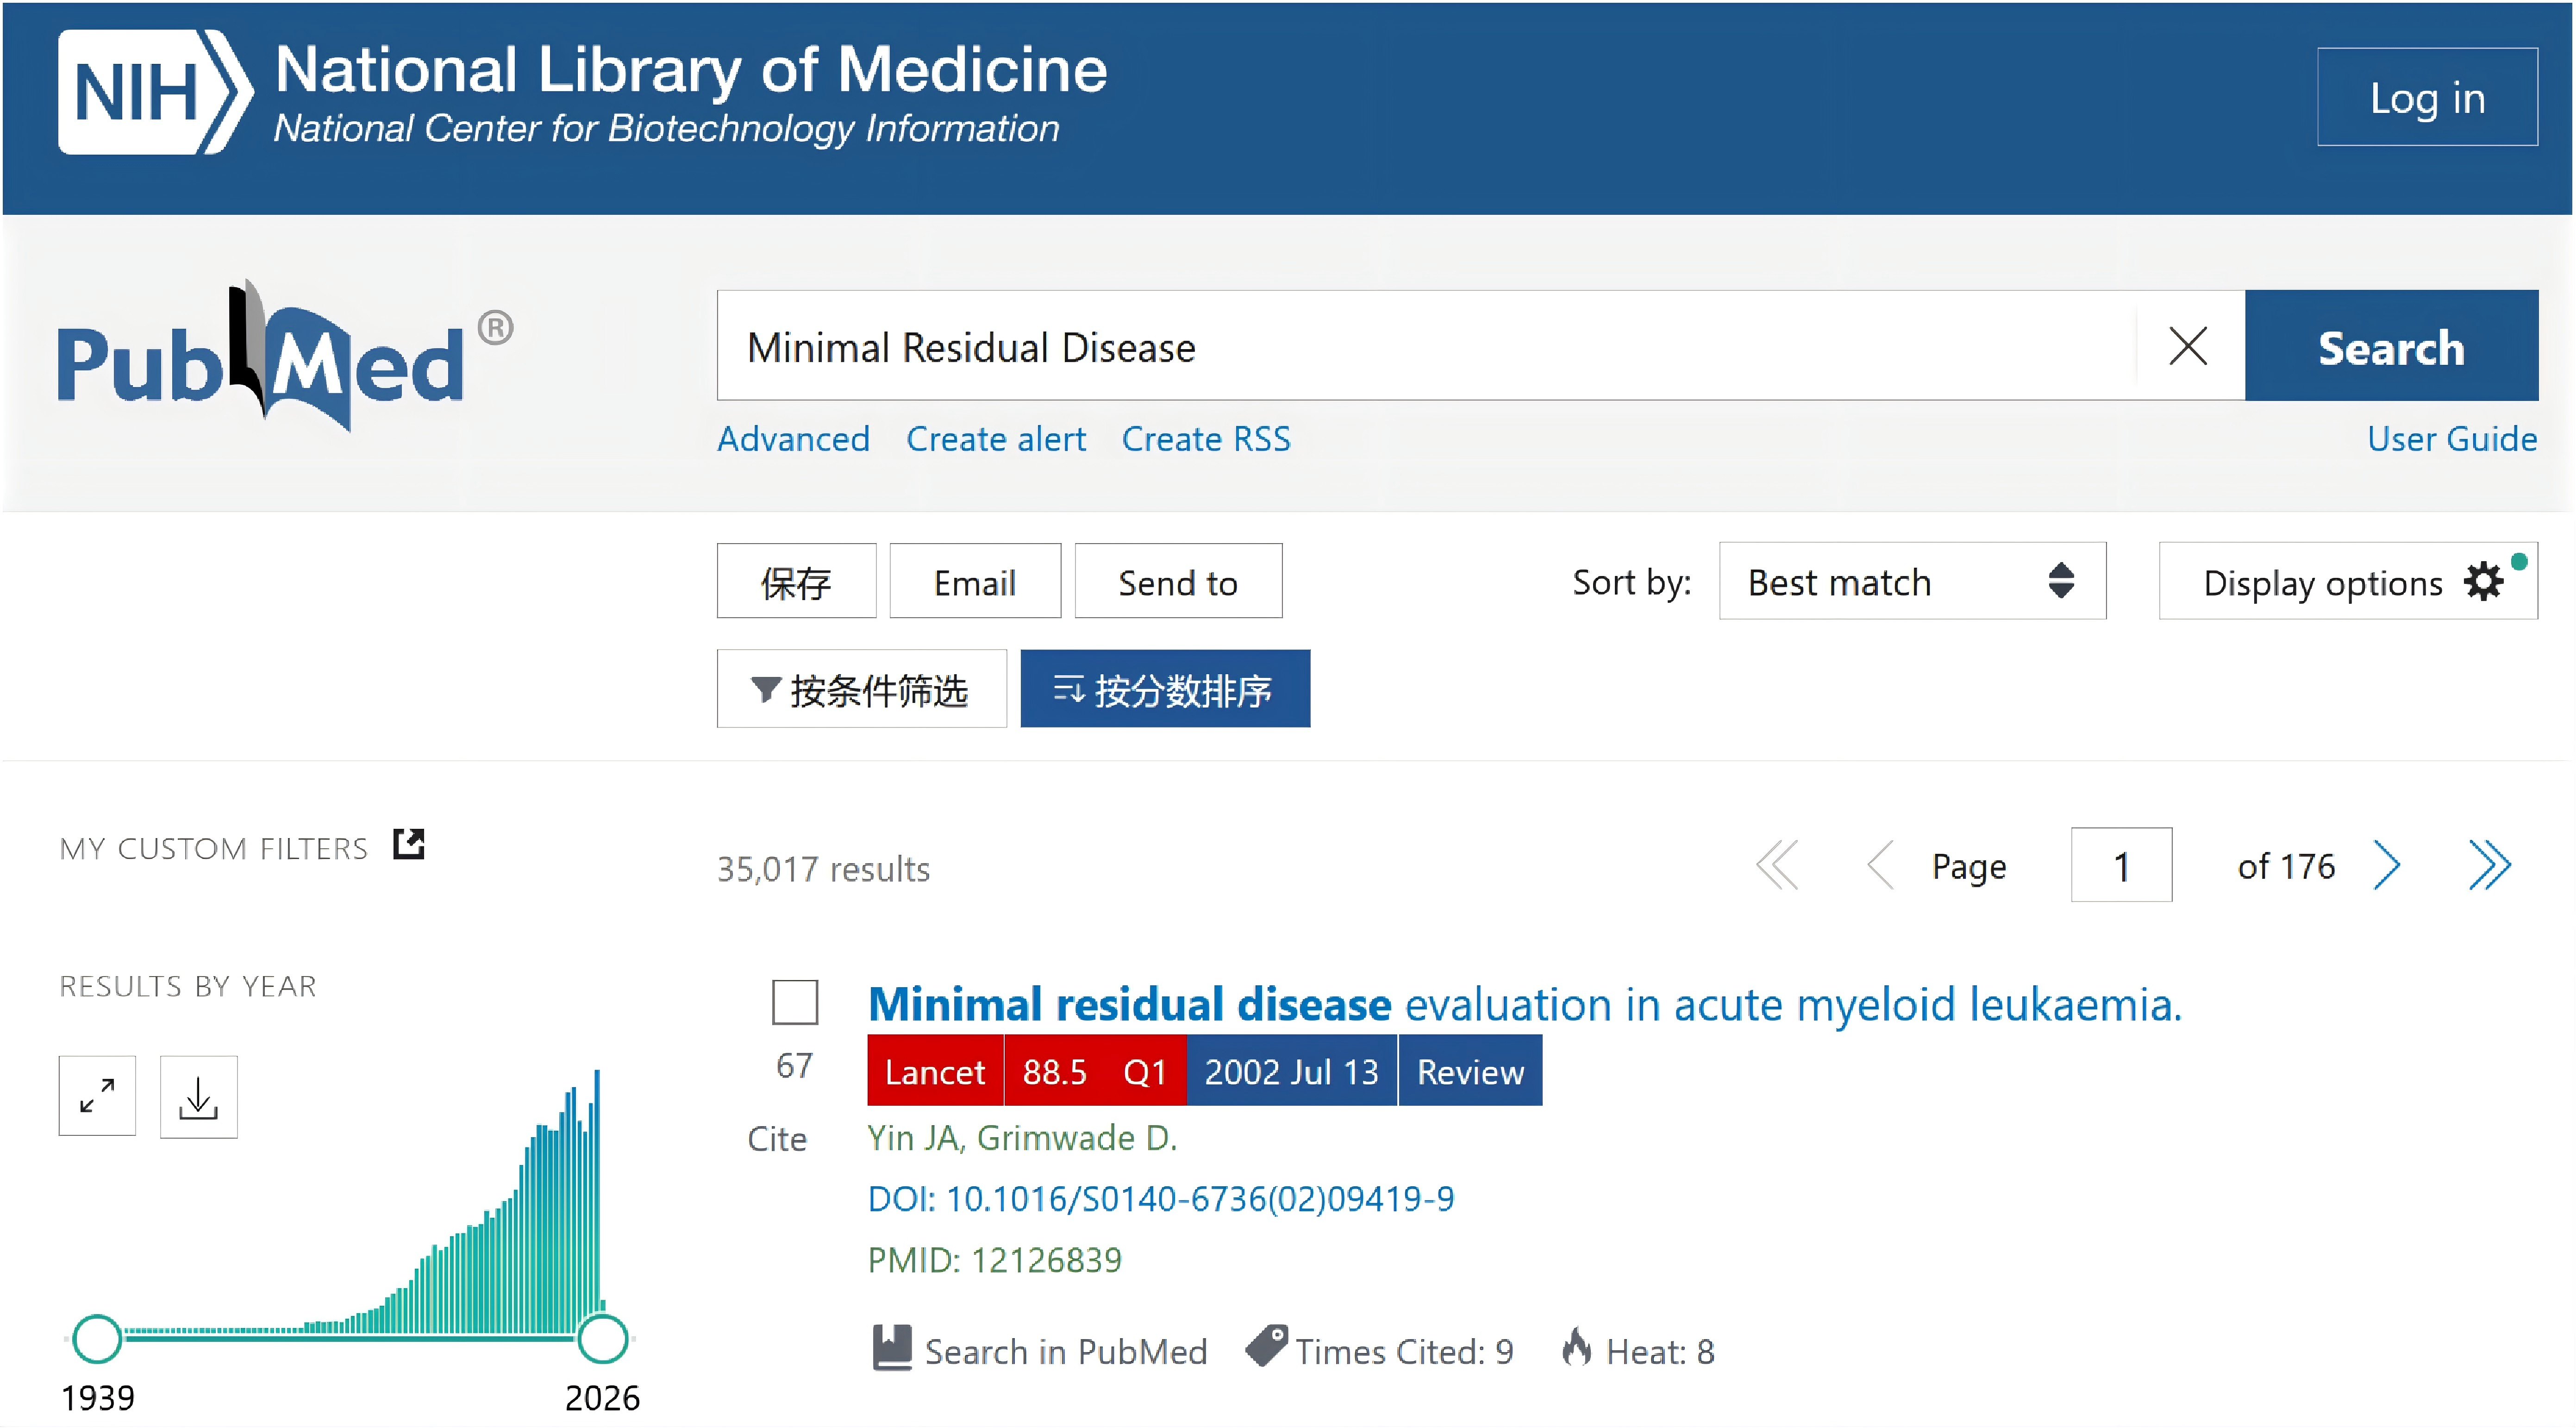Open the Advanced search link
The image size is (2576, 1428).
pyautogui.click(x=793, y=439)
